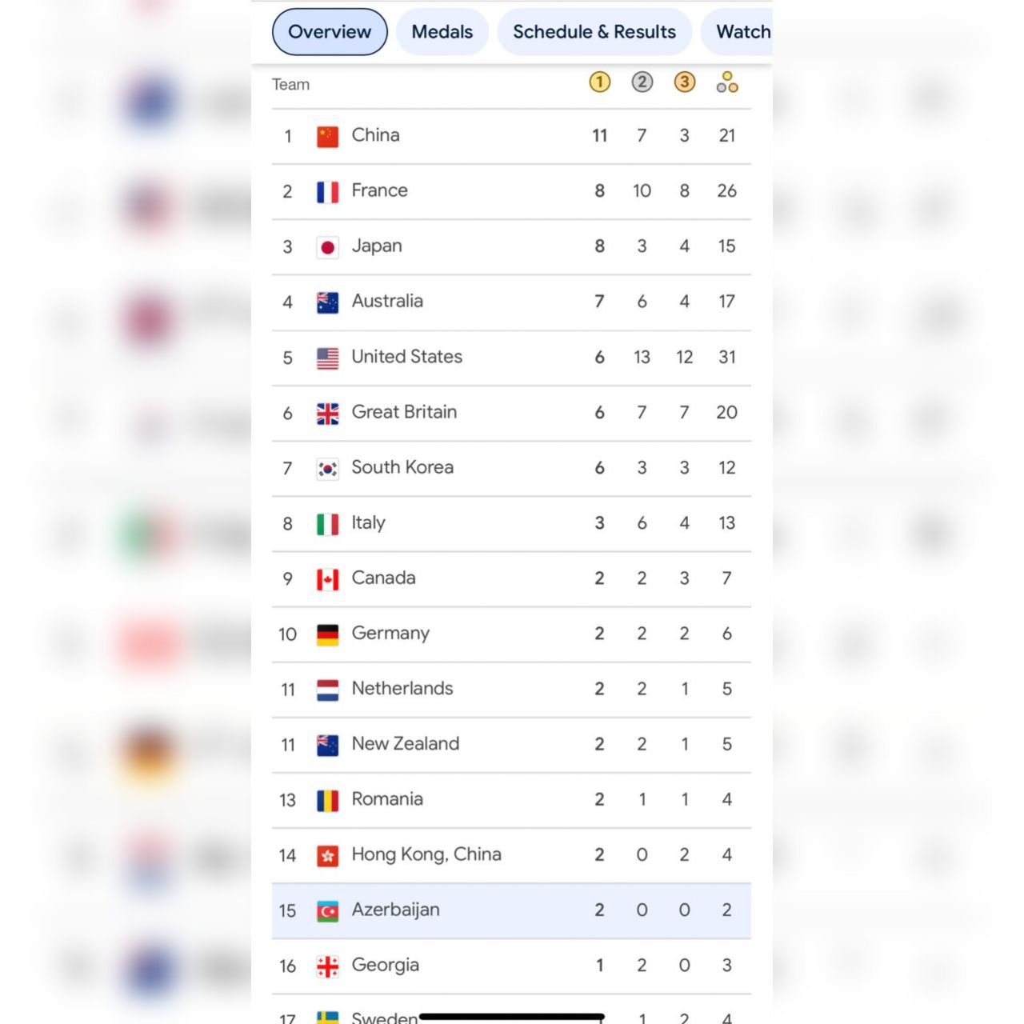Open the France team row
Image resolution: width=1024 pixels, height=1024 pixels.
coord(511,192)
